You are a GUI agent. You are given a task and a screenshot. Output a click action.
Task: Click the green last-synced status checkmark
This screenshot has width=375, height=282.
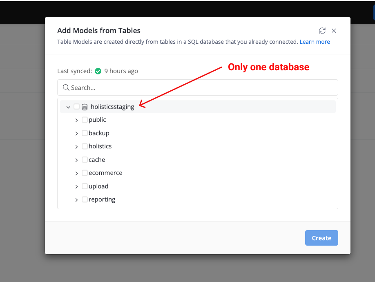click(x=98, y=71)
